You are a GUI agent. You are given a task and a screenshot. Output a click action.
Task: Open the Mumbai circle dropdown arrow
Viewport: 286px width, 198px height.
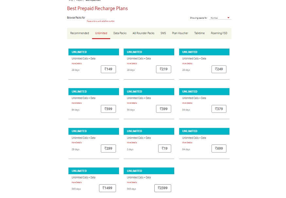[228, 18]
